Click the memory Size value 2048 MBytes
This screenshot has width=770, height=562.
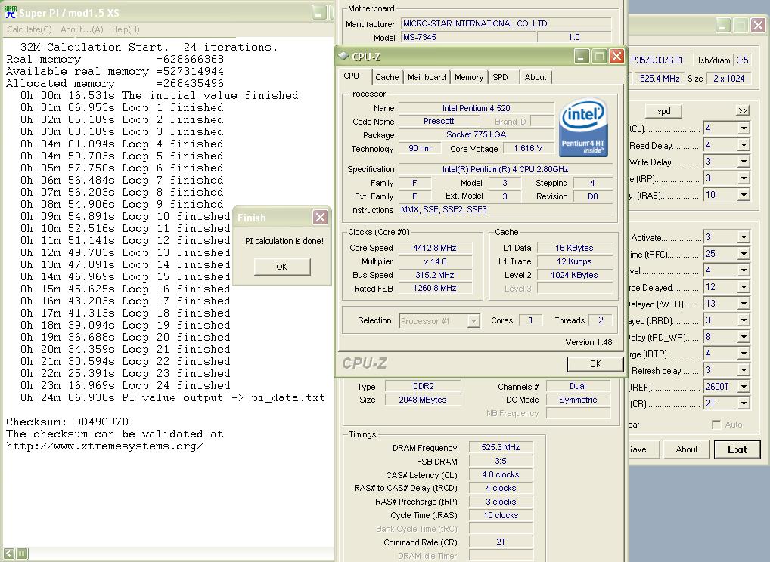point(422,400)
